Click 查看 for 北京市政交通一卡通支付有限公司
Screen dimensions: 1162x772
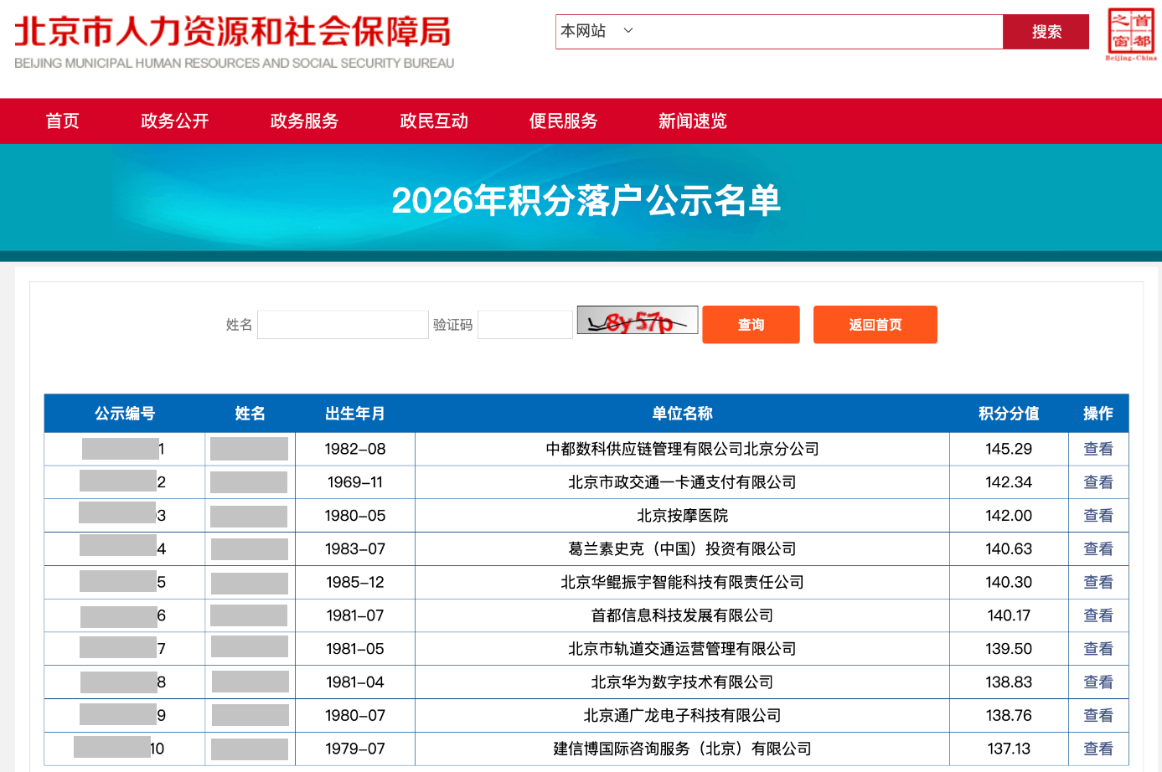point(1098,482)
